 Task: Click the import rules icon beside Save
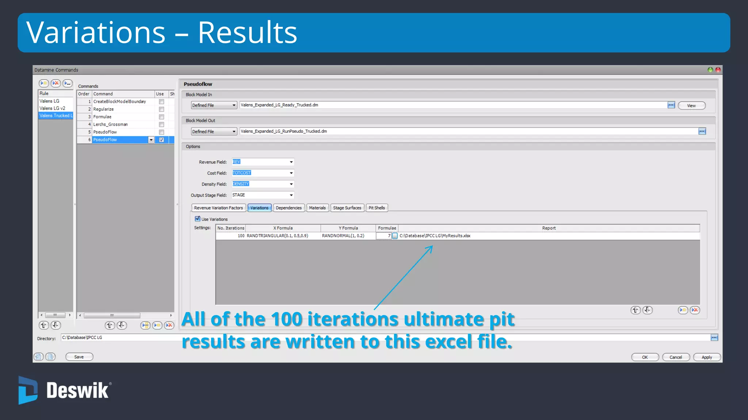pyautogui.click(x=39, y=357)
